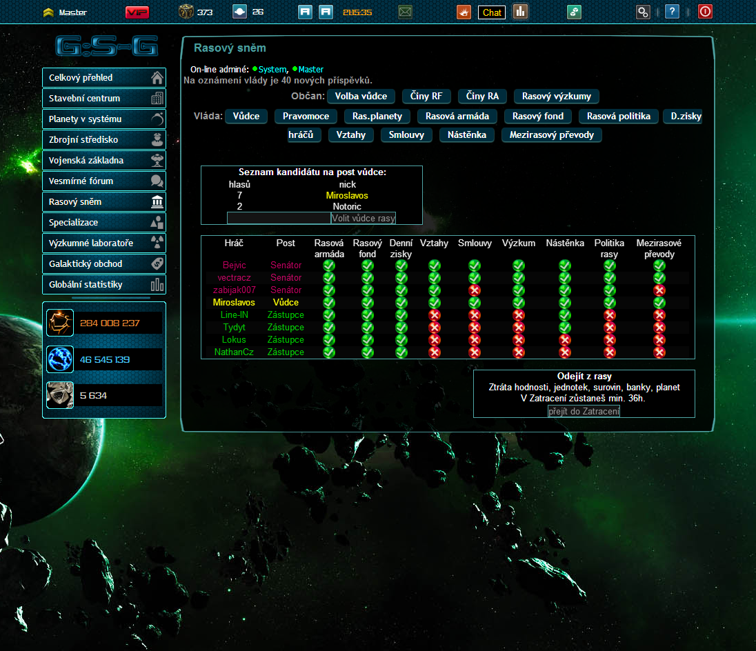Click the Volit vůdce rasy button
The width and height of the screenshot is (756, 651).
tap(364, 219)
